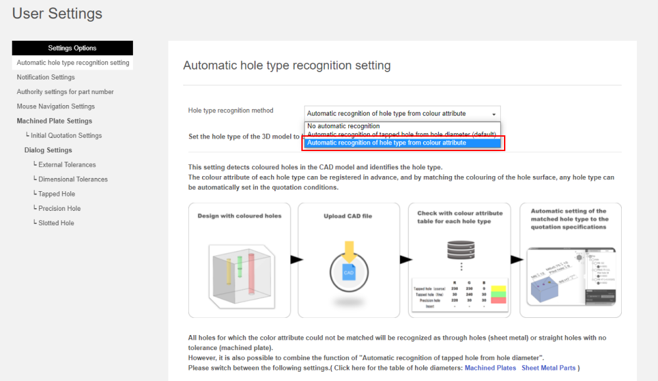Click the 'Automatic hole type recognition setting' heading

coord(287,66)
